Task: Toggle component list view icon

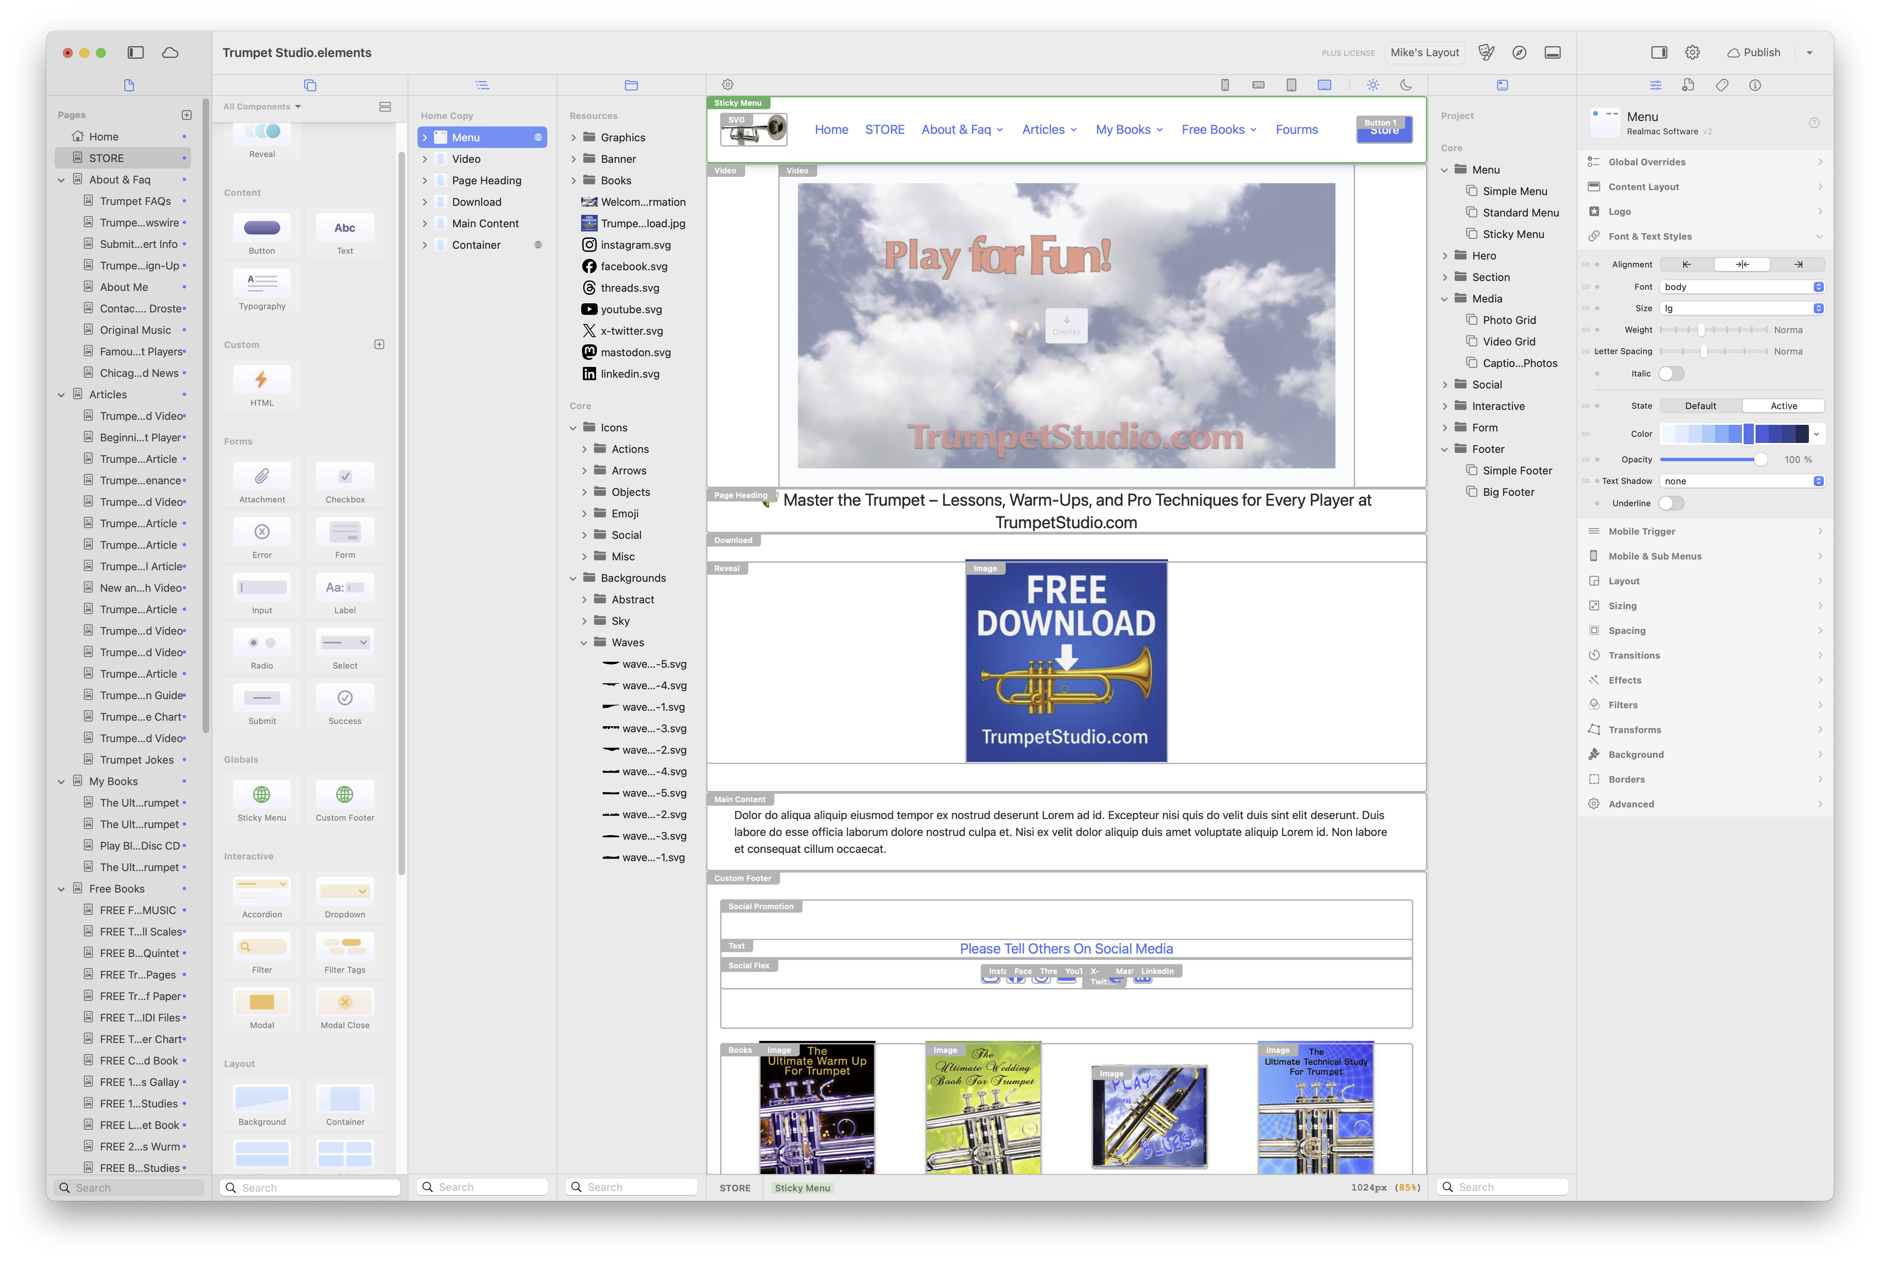Action: coord(385,106)
